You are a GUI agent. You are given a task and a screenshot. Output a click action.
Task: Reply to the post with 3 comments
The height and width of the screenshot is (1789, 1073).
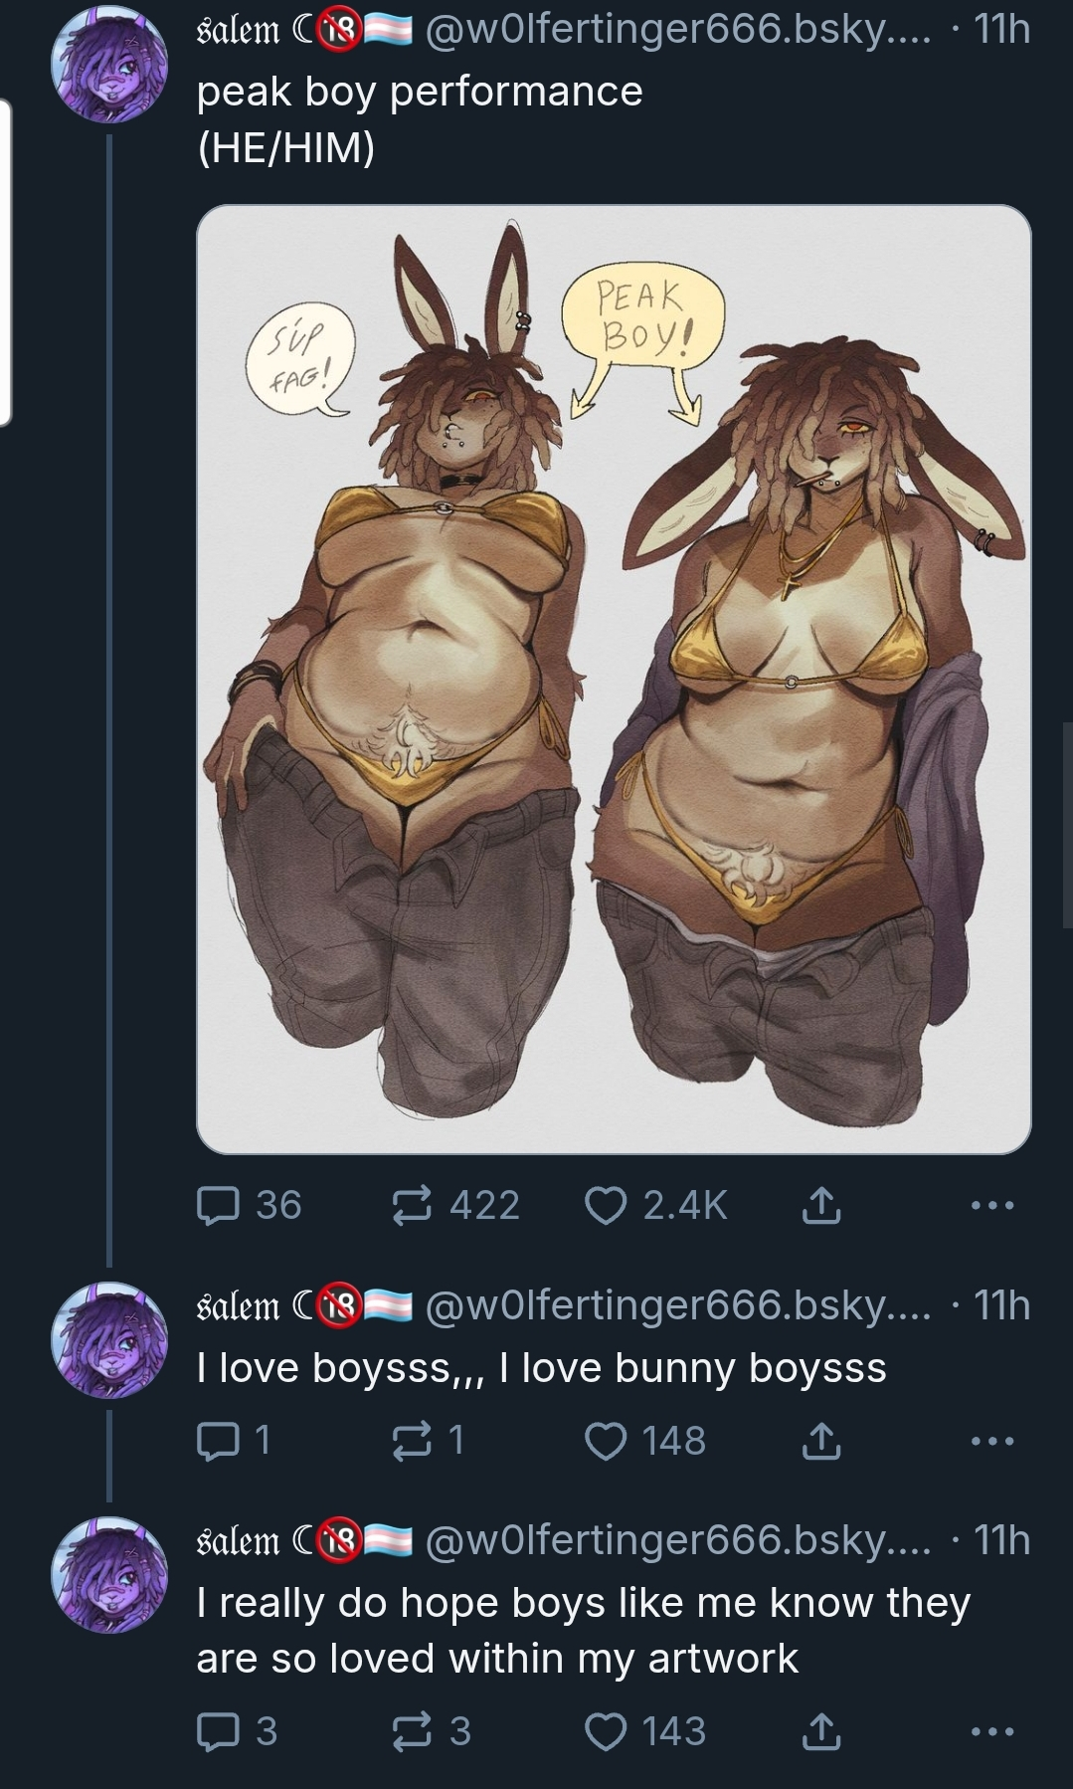236,1731
